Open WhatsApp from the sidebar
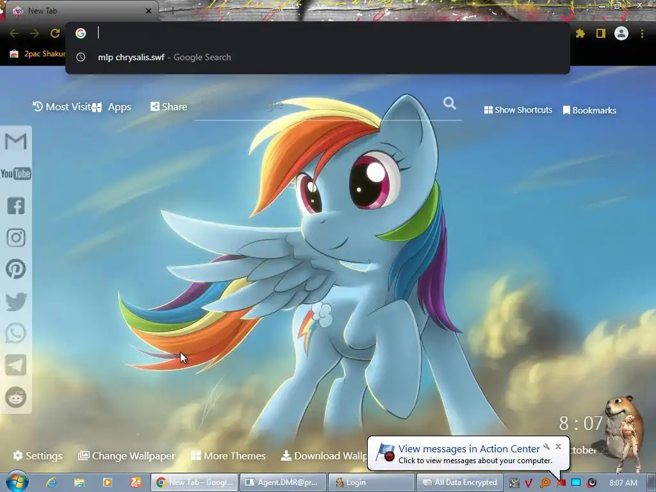The height and width of the screenshot is (492, 656). click(16, 333)
